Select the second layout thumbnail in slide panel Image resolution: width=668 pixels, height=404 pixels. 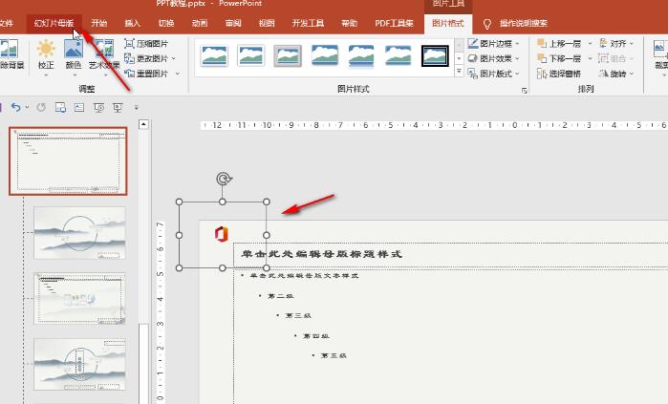pos(79,232)
